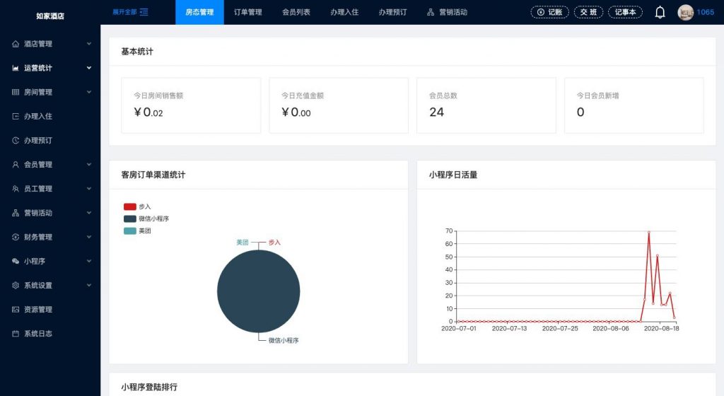Expand the 财务管理 menu chevron
The width and height of the screenshot is (724, 396).
[x=89, y=237]
